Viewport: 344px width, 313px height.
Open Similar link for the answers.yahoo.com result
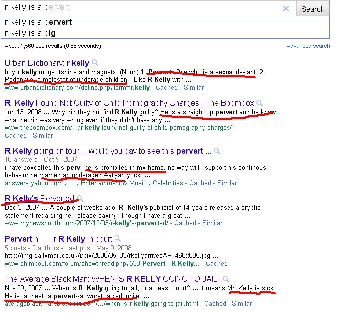tap(227, 183)
